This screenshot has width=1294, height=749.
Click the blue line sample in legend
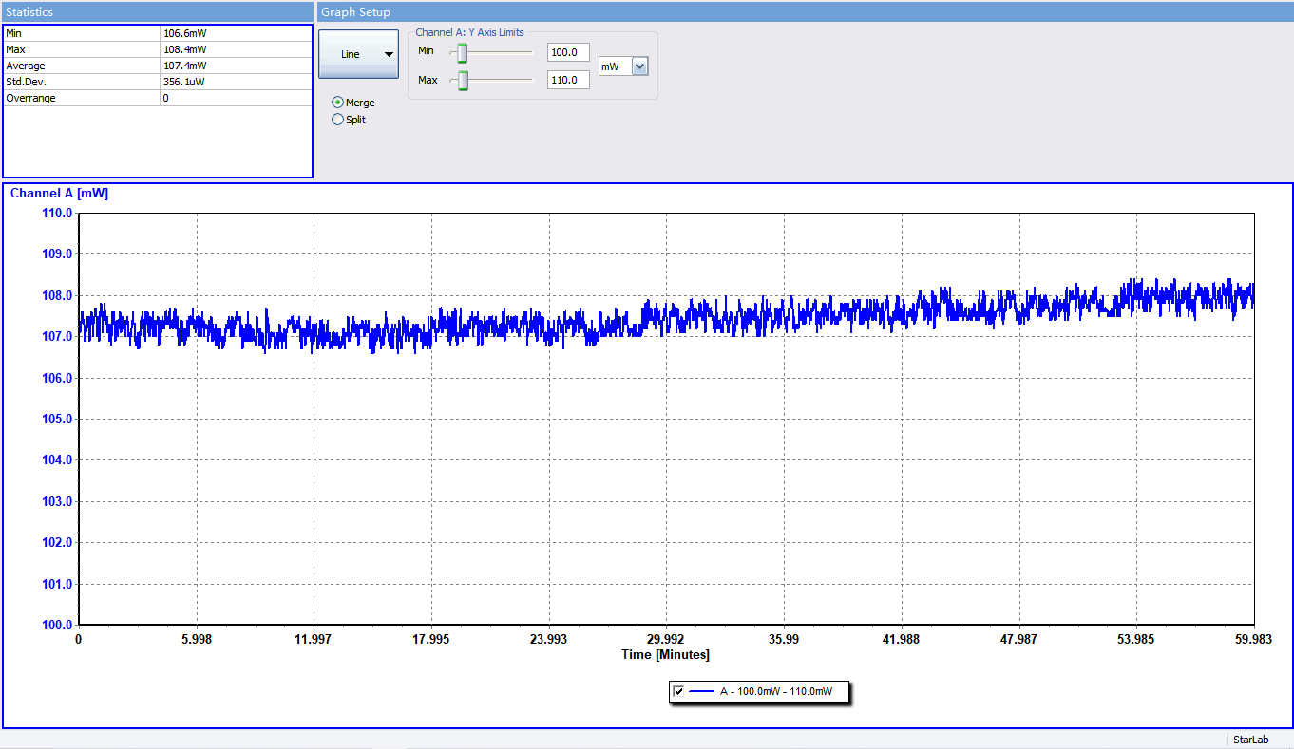tap(701, 692)
